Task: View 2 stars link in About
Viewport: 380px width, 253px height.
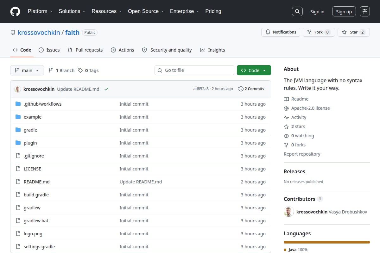Action: click(x=294, y=126)
